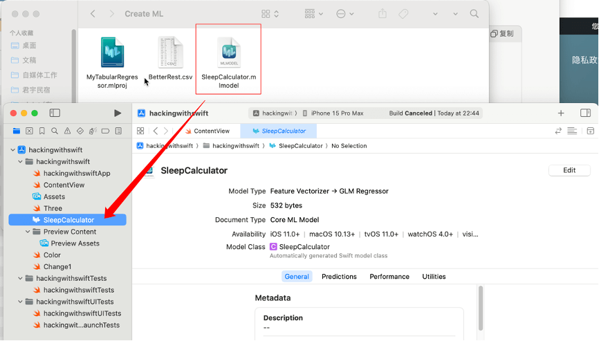This screenshot has width=599, height=341.
Task: Switch to the Predictions tab
Action: tap(339, 276)
